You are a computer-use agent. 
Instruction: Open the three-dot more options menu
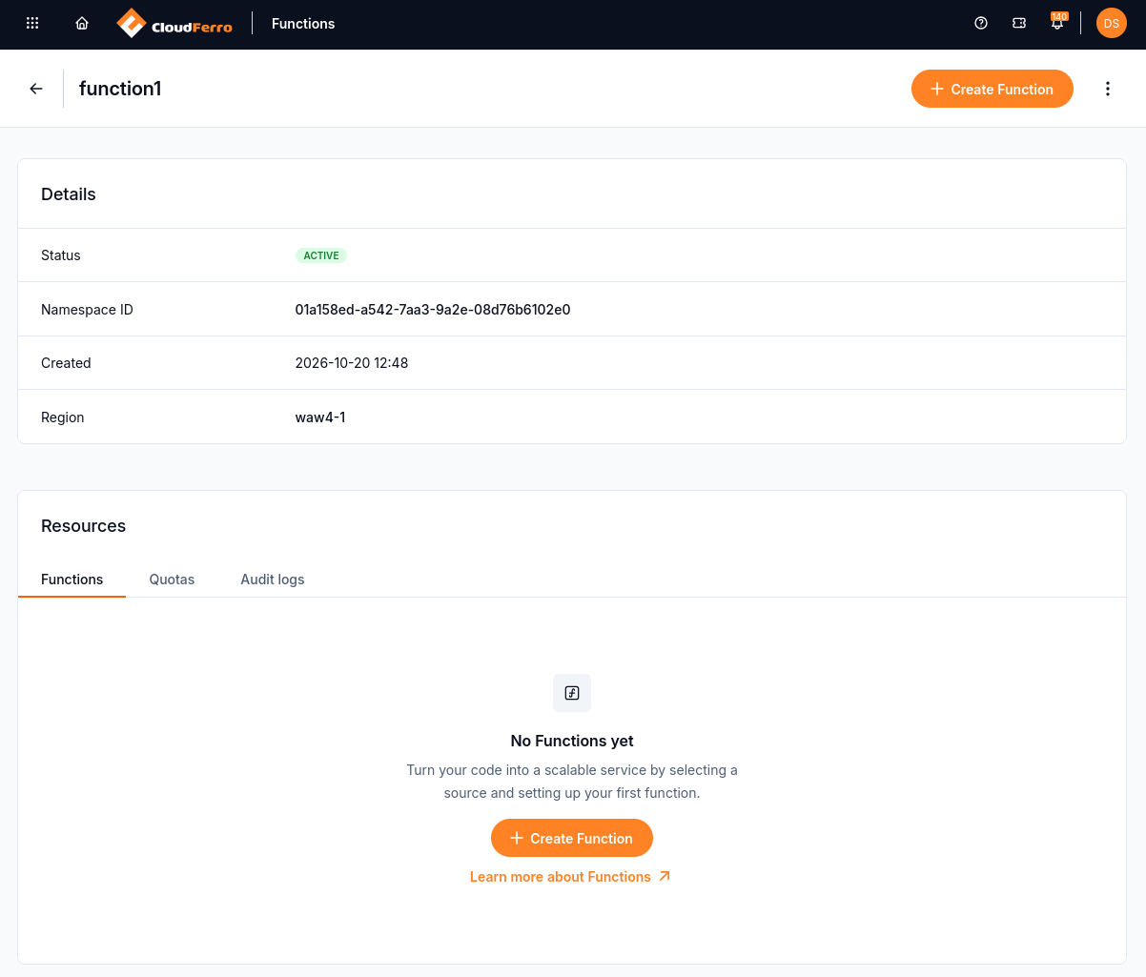(1108, 89)
